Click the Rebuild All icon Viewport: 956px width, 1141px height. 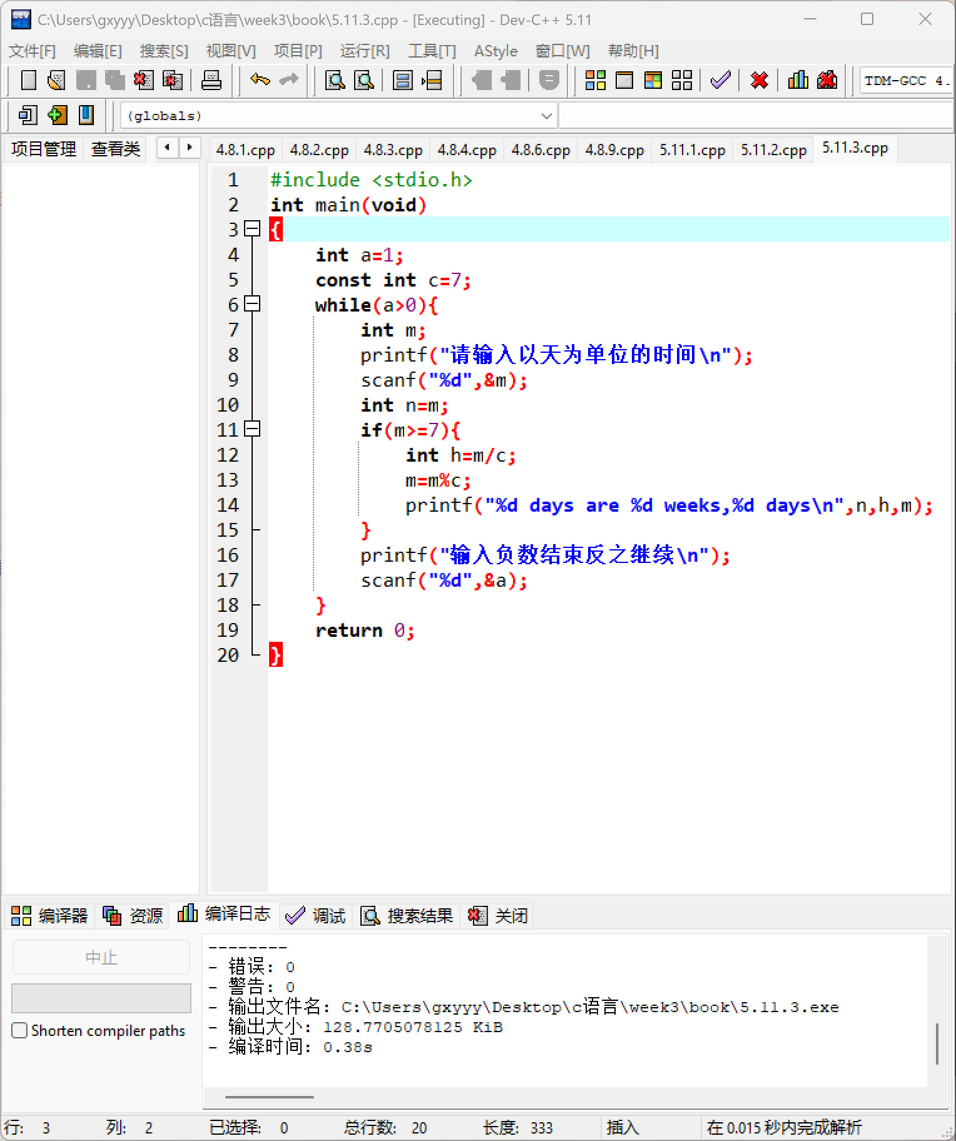tap(682, 80)
